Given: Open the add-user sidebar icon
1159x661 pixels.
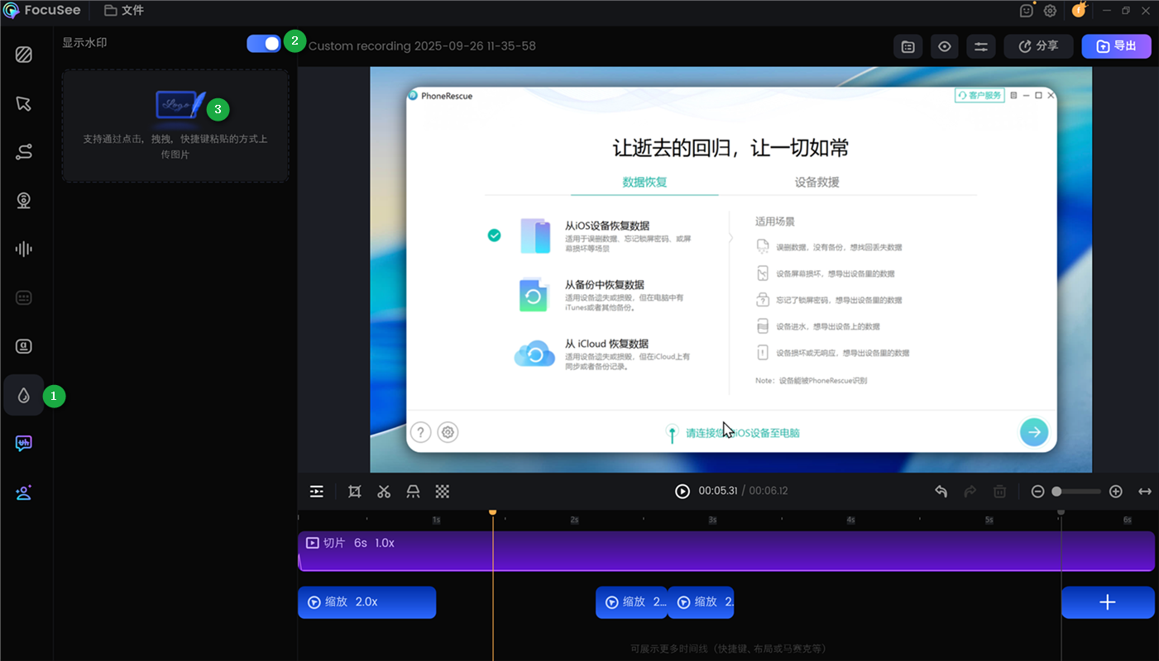Looking at the screenshot, I should pyautogui.click(x=24, y=492).
